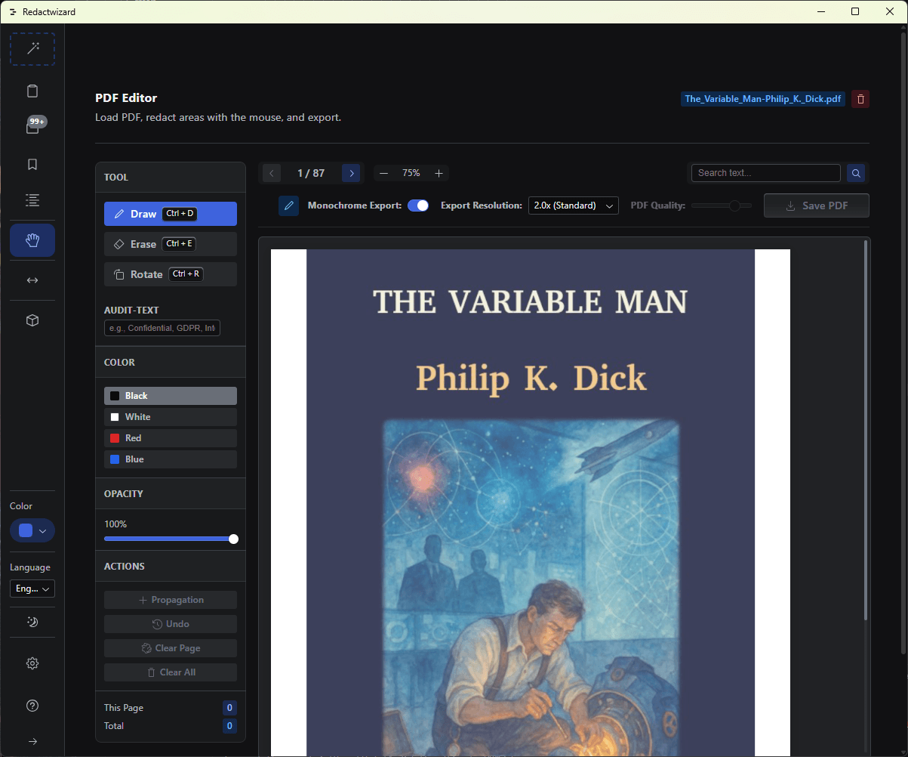This screenshot has width=908, height=757.
Task: Click the Search text field
Action: pos(766,173)
